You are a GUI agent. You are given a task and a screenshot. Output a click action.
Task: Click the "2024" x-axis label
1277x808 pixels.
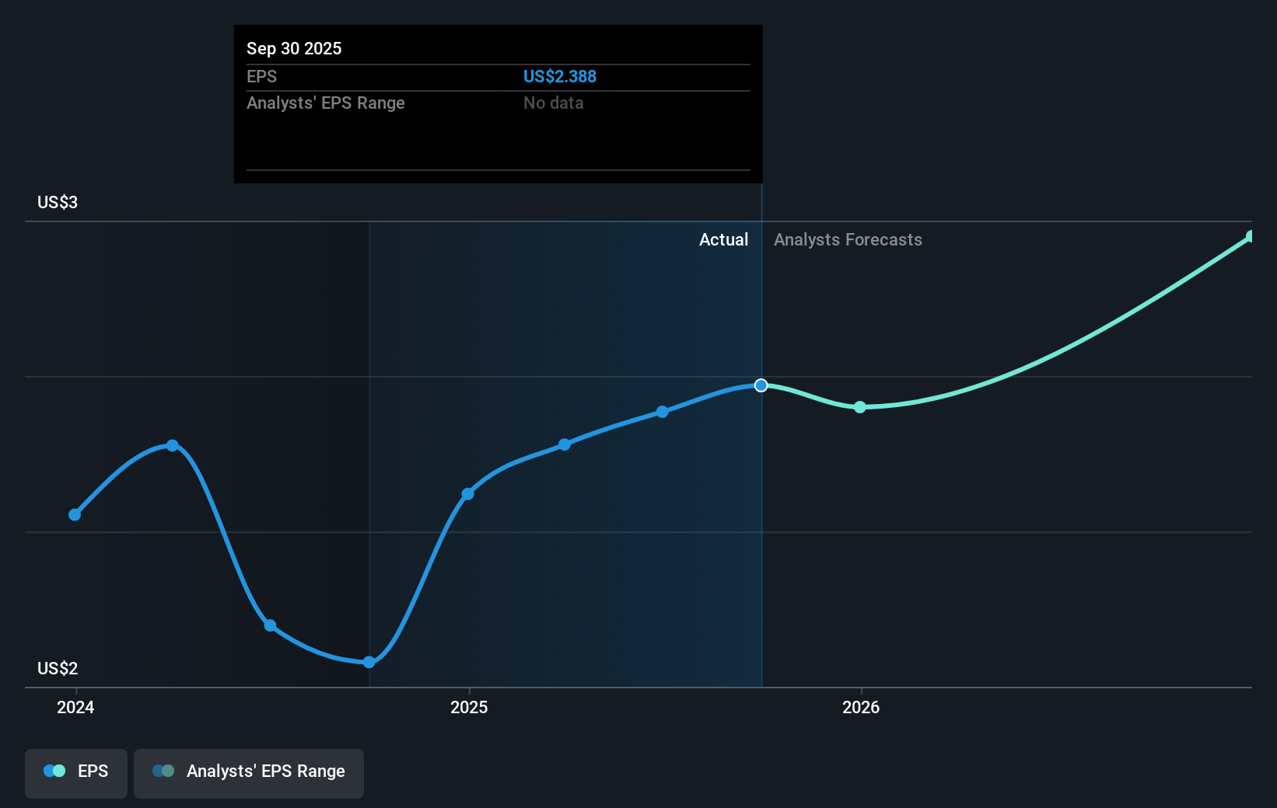(75, 707)
